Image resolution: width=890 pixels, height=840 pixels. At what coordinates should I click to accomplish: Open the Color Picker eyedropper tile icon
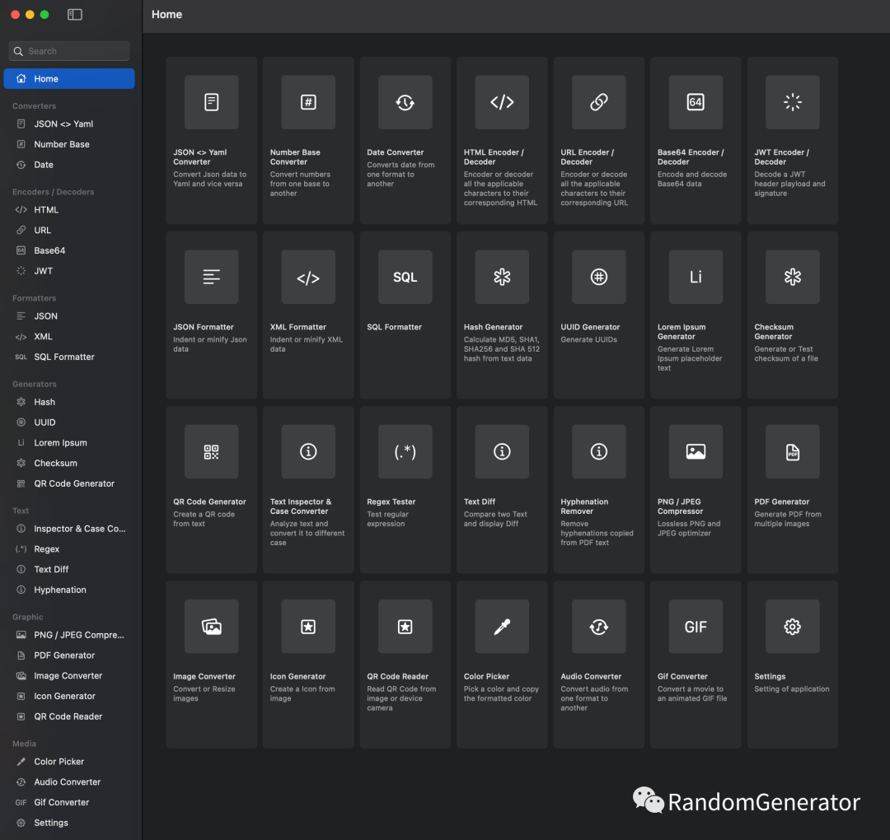coord(502,627)
